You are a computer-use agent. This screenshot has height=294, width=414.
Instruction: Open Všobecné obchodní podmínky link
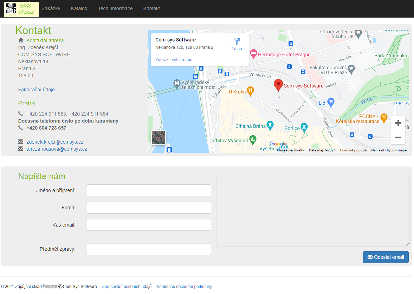[184, 287]
